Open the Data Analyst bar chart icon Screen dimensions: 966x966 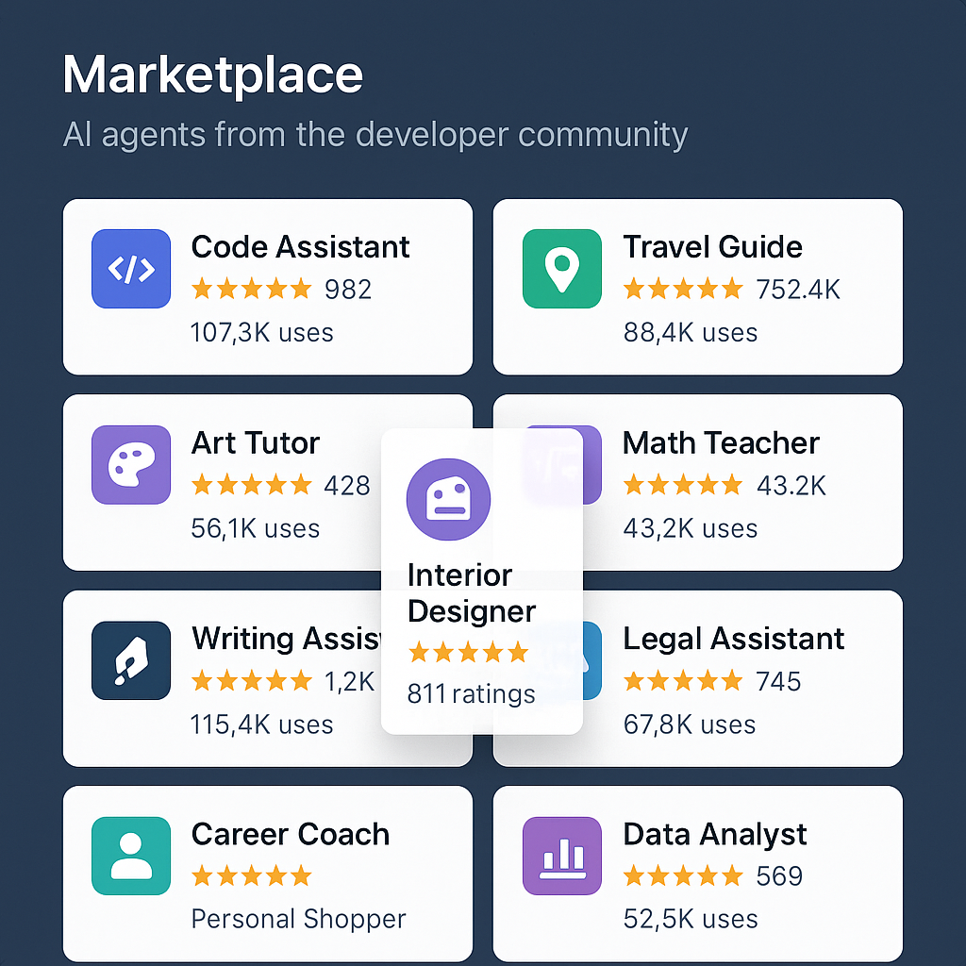pyautogui.click(x=562, y=856)
